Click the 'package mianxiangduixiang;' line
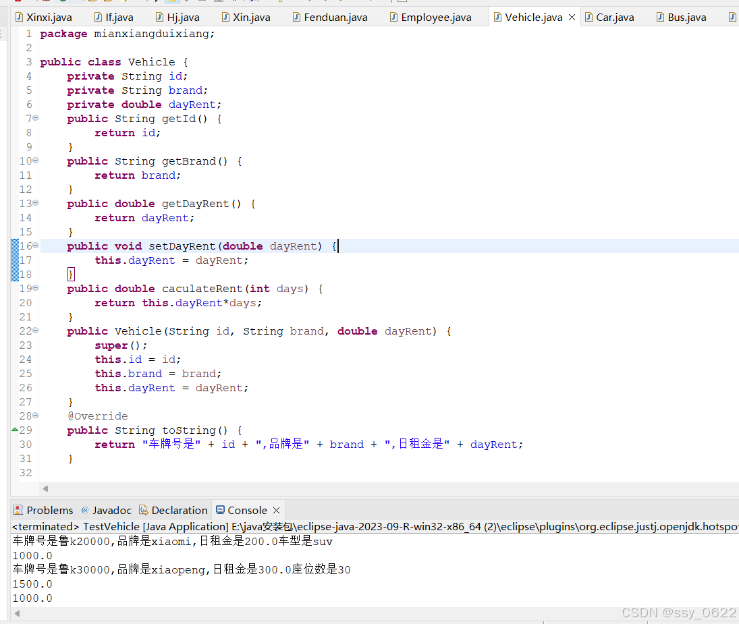 [128, 34]
